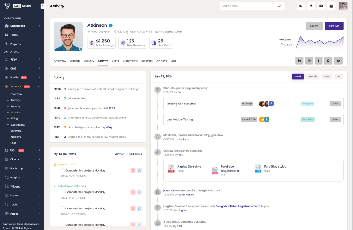353x230 pixels.
Task: Open Atkinson's Facebook icon
Action: tap(318, 61)
